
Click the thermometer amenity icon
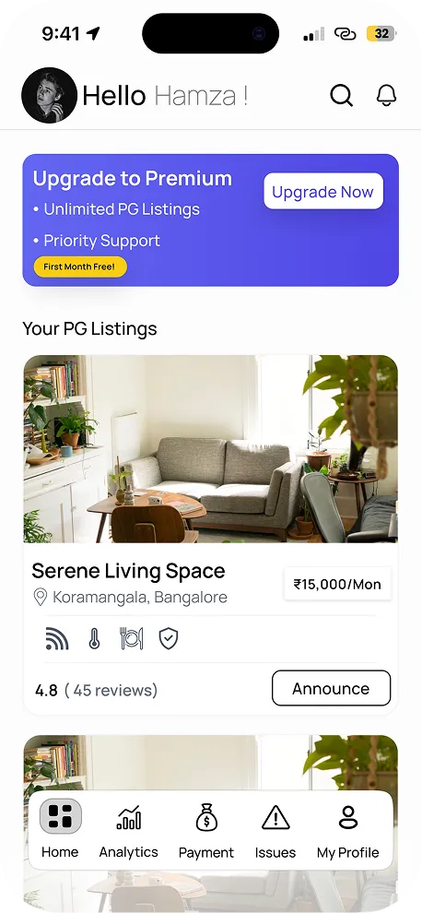click(94, 639)
